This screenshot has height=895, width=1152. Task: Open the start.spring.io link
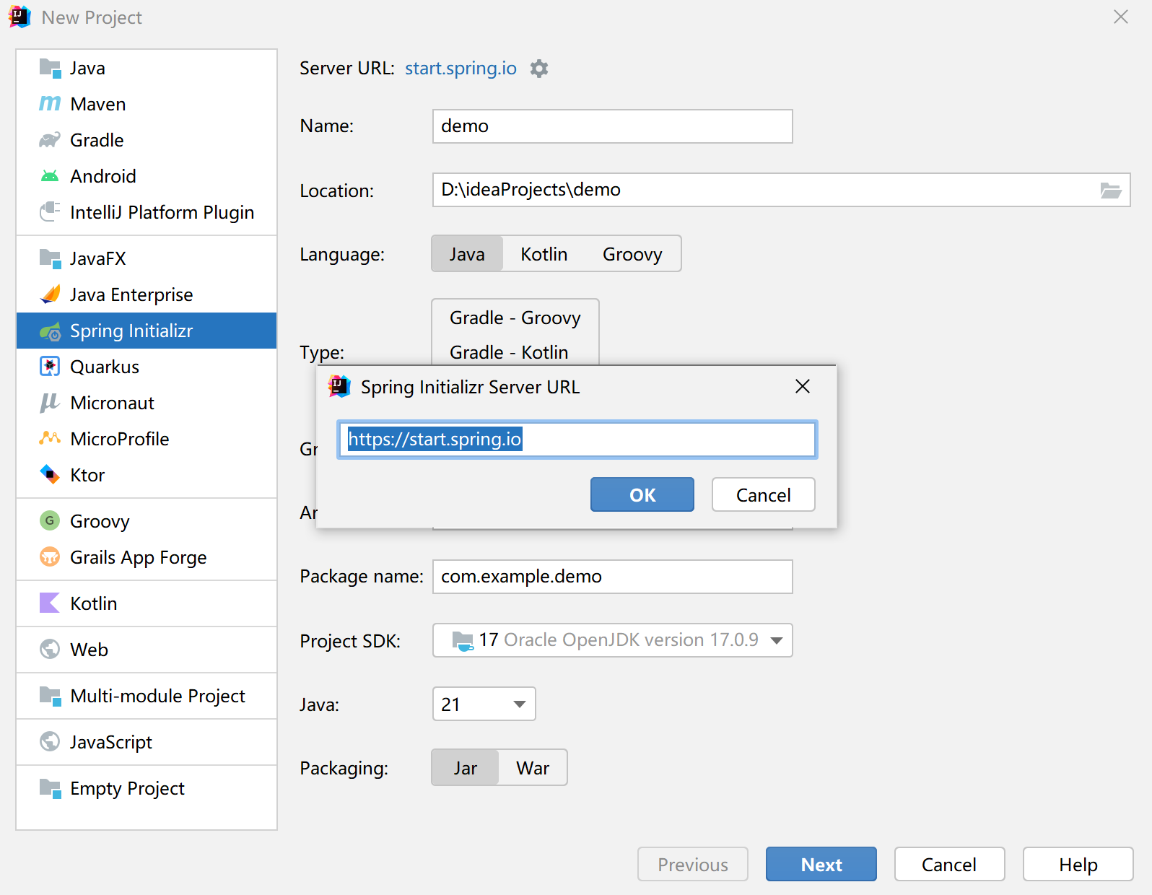[x=461, y=69]
